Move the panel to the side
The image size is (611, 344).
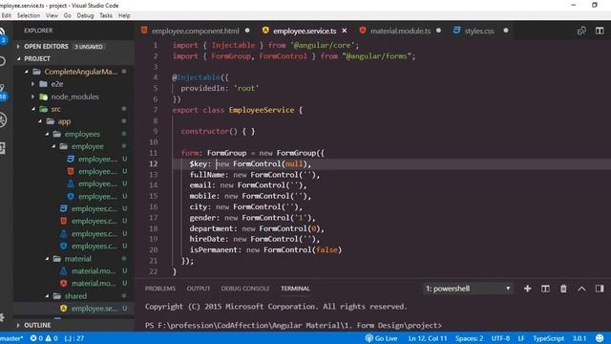pos(600,289)
